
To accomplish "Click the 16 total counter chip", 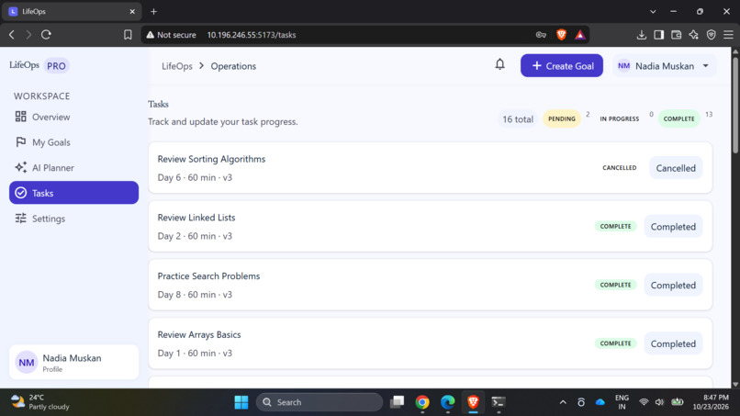I will (x=518, y=119).
